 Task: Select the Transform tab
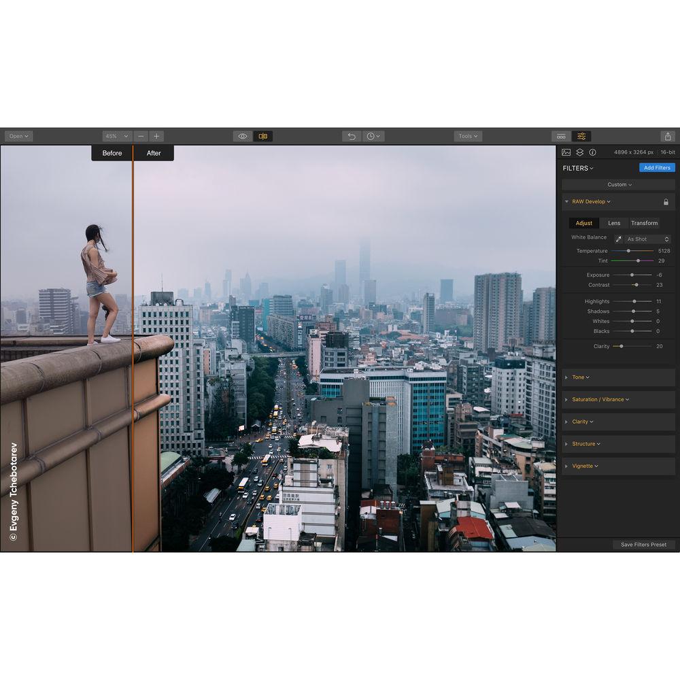point(644,223)
